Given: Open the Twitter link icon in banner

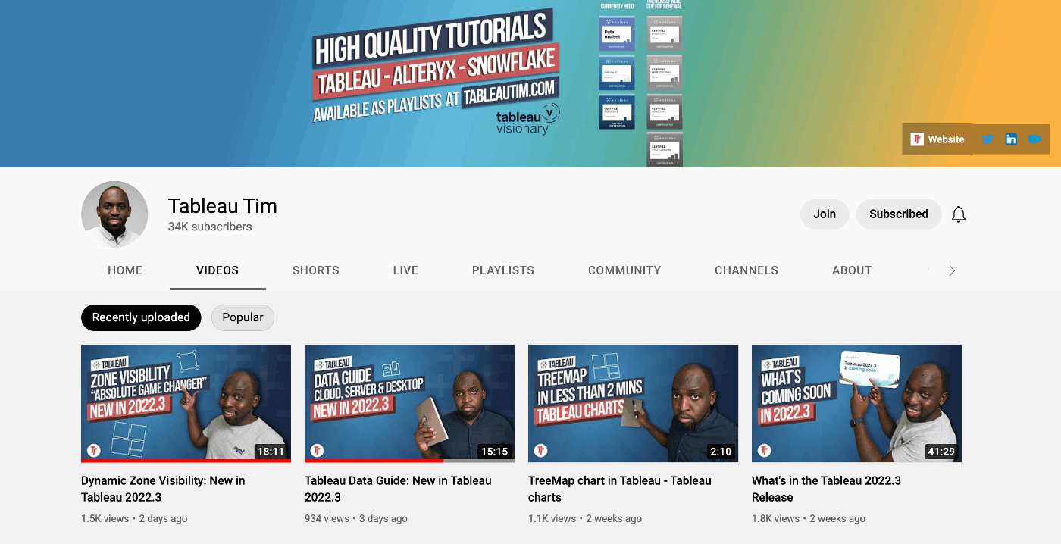Looking at the screenshot, I should [x=987, y=139].
